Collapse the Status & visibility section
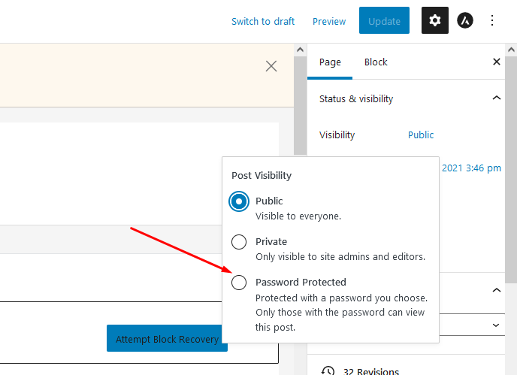This screenshot has width=517, height=375. coord(496,98)
